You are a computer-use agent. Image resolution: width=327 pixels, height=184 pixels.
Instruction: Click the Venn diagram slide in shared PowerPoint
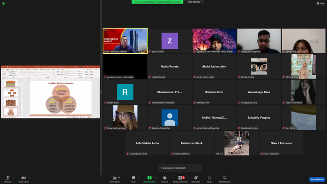click(61, 98)
